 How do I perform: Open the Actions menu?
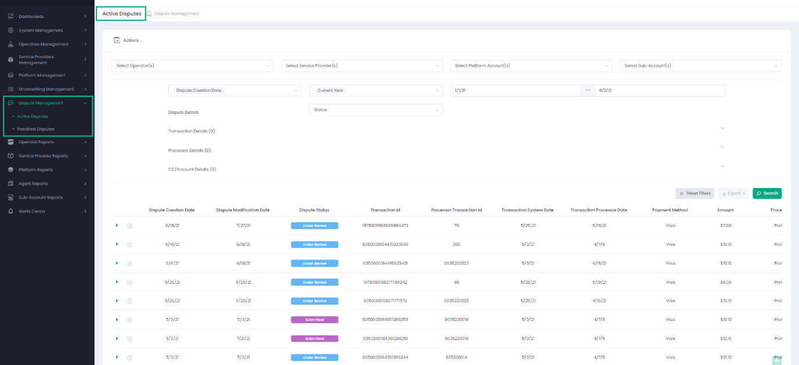tap(128, 41)
